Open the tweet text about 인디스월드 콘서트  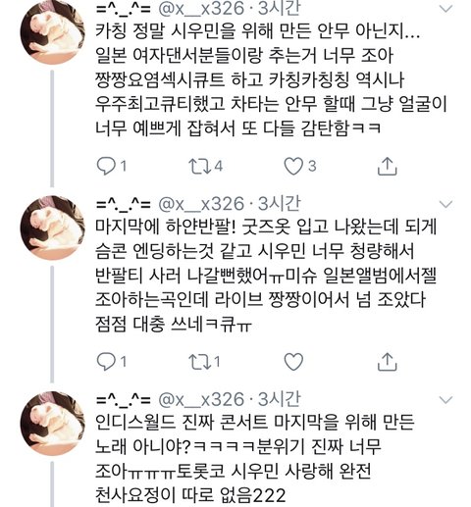[x=255, y=458]
